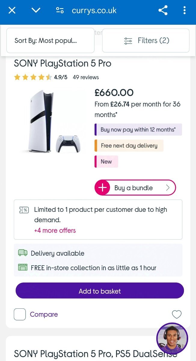The width and height of the screenshot is (196, 361).
Task: Tap the currys.co.uk address bar
Action: pyautogui.click(x=94, y=11)
